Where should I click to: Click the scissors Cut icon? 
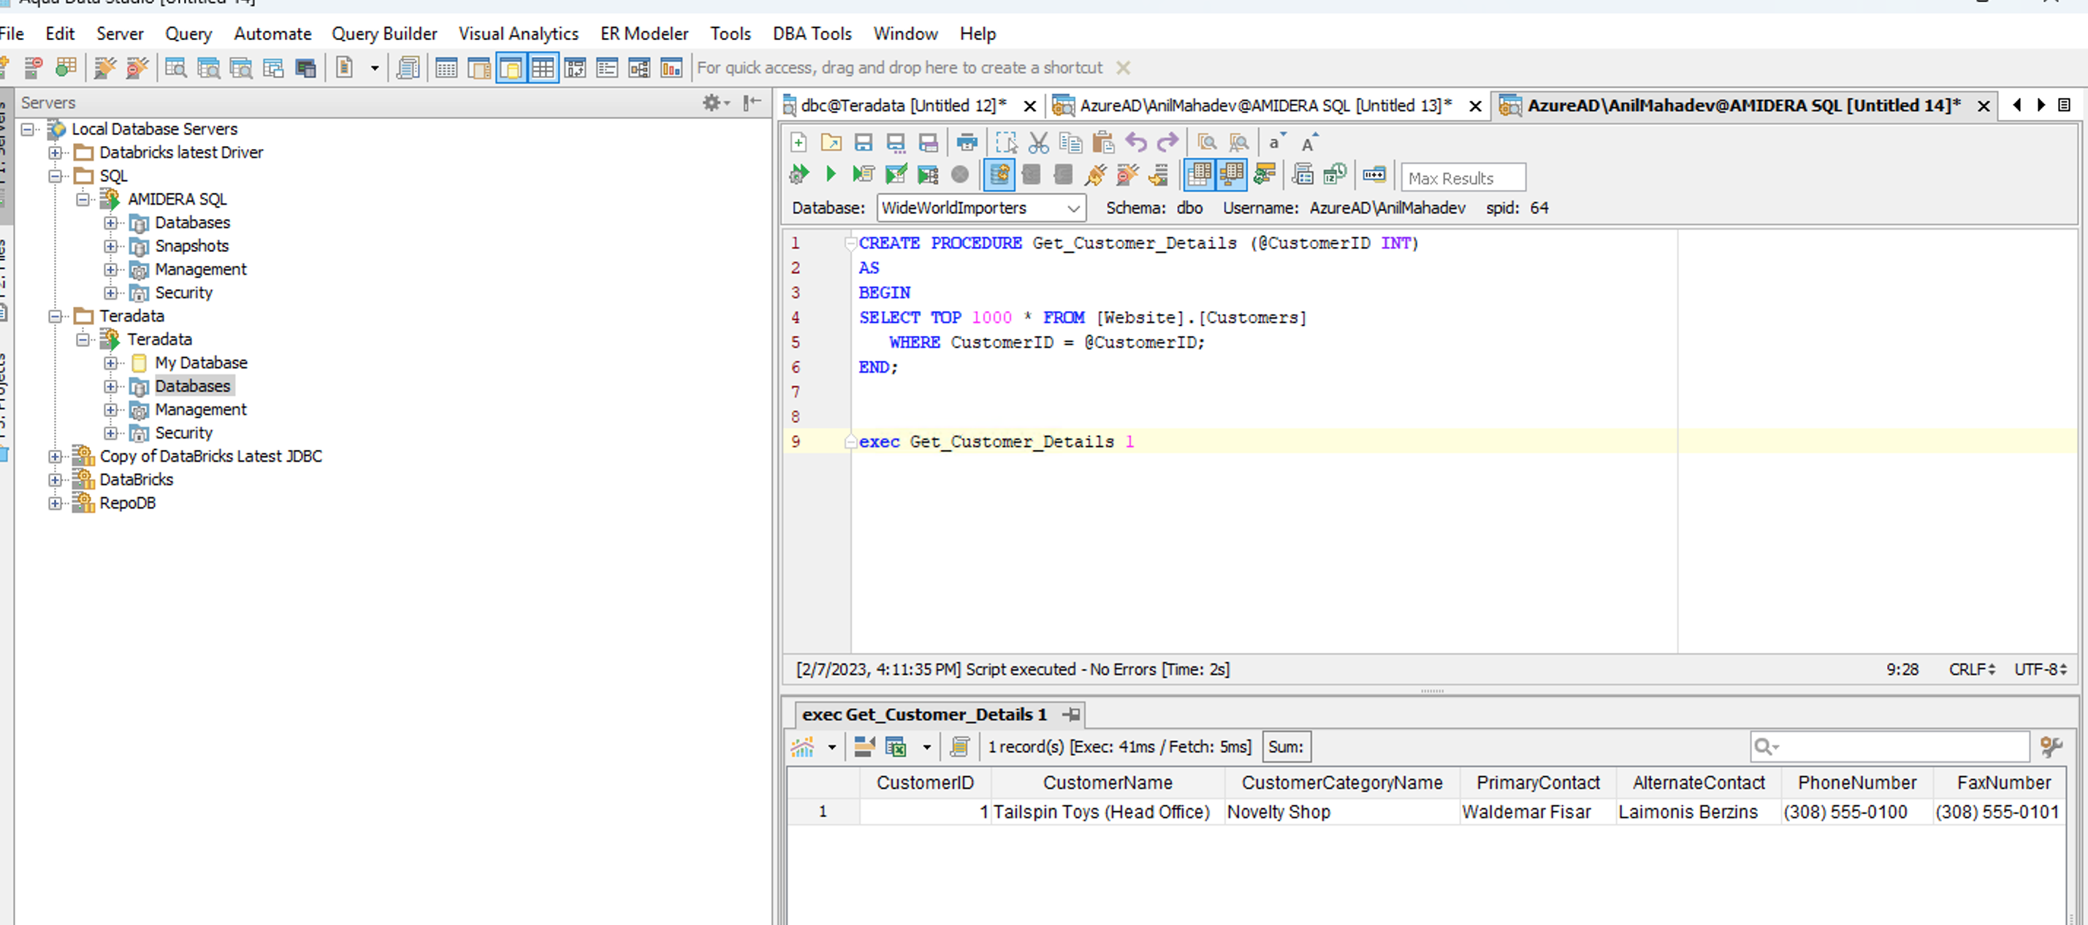tap(1037, 142)
